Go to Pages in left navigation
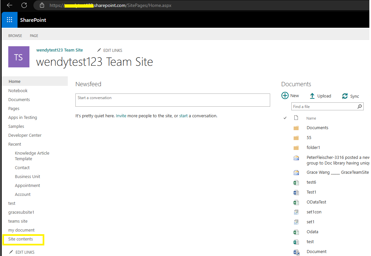Viewport: 371px width, 256px height. click(x=14, y=108)
